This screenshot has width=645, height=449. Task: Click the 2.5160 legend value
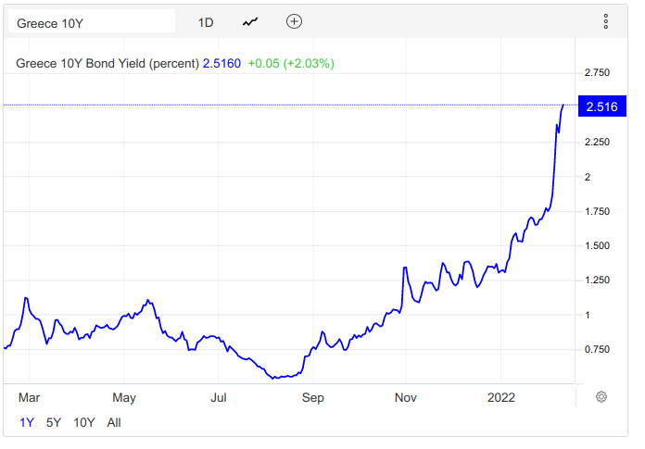click(221, 63)
